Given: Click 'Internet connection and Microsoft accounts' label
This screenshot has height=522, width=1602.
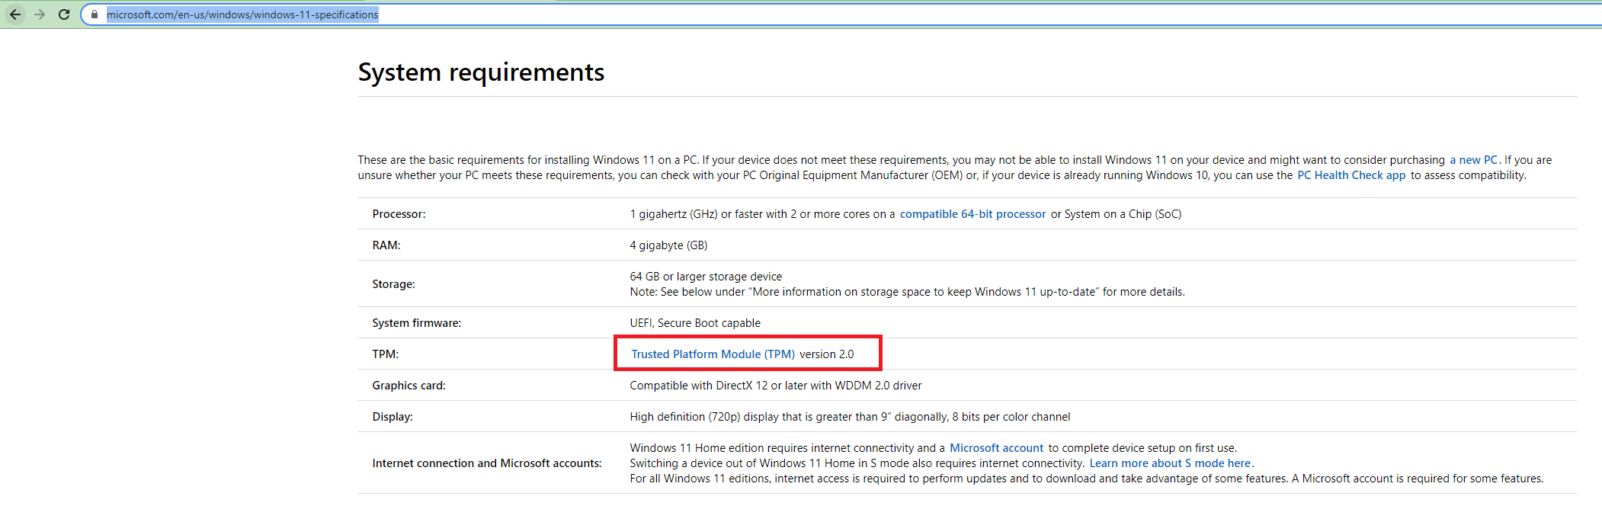Looking at the screenshot, I should (x=486, y=463).
